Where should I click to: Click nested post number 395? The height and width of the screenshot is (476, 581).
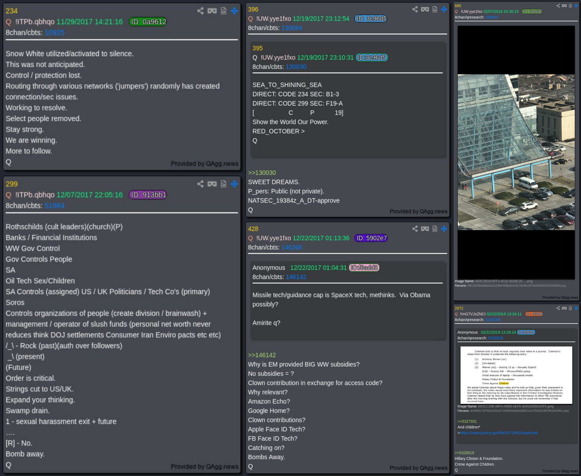pos(258,48)
